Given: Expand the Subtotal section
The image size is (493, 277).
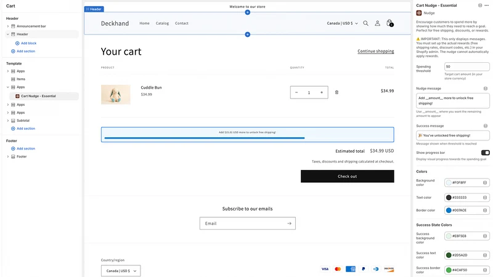Looking at the screenshot, I should click(x=8, y=121).
